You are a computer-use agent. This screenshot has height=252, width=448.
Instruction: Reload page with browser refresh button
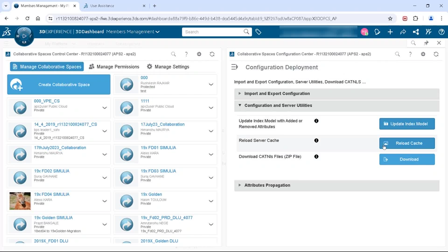[27, 19]
